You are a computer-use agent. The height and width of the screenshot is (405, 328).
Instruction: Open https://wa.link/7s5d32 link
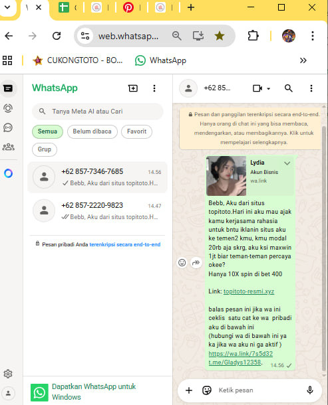[x=241, y=353]
